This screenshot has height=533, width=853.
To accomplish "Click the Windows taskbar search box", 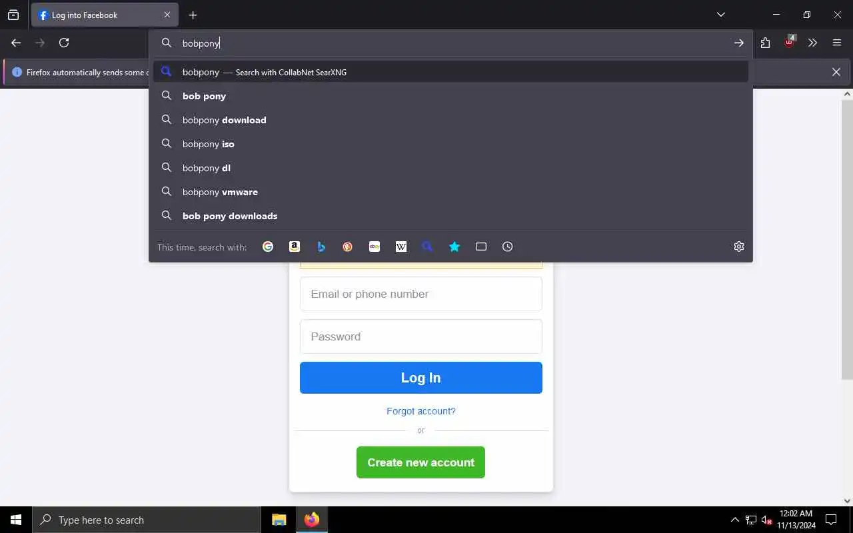I will (x=147, y=520).
